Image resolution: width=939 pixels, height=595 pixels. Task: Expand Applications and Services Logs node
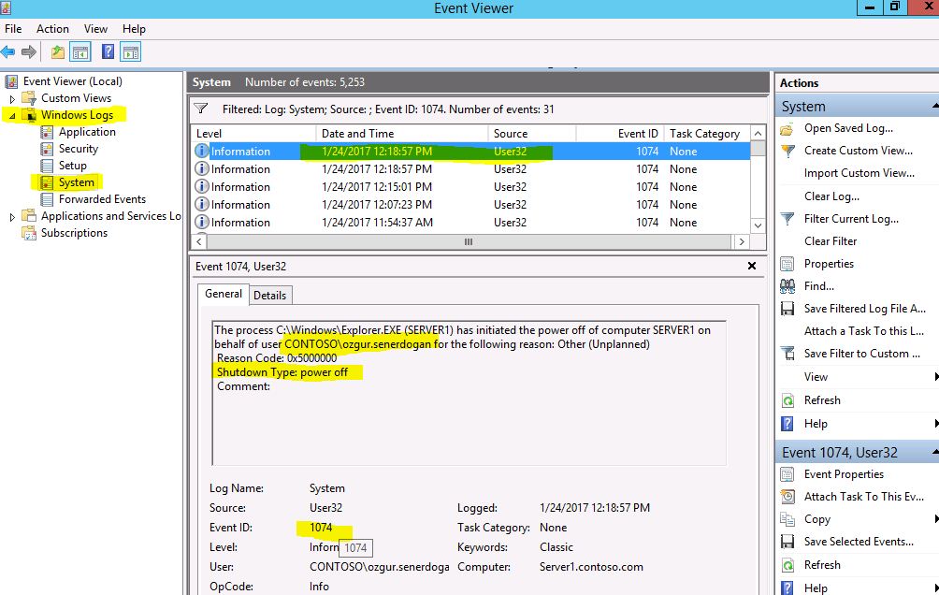(x=12, y=217)
